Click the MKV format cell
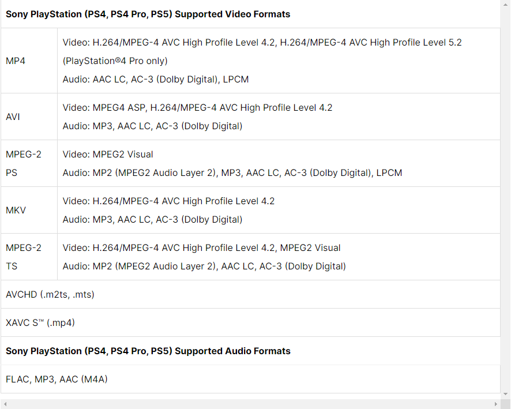Image resolution: width=511 pixels, height=409 pixels. tap(29, 210)
